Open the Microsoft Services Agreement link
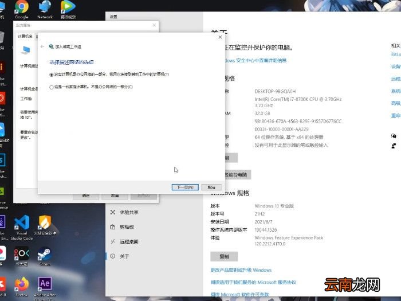This screenshot has width=401, height=301. coord(253,282)
